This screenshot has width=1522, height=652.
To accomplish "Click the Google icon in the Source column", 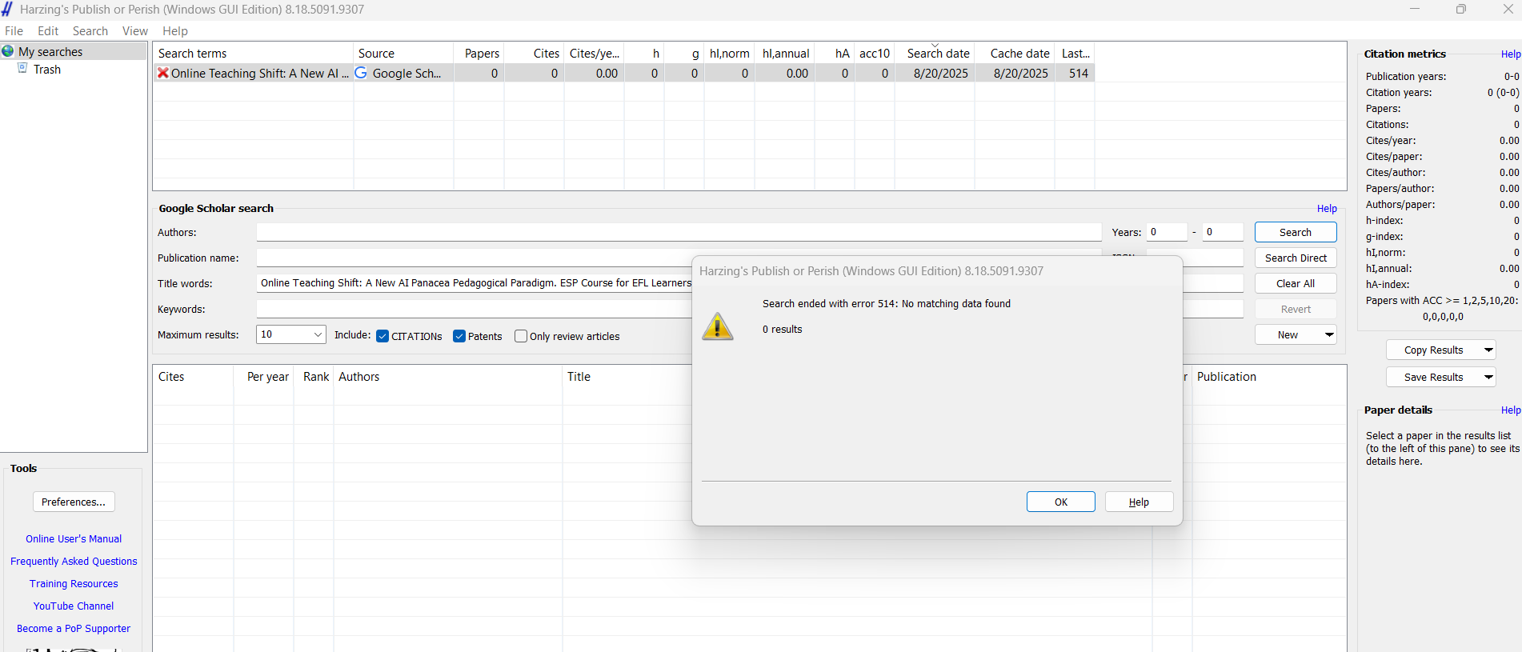I will point(361,73).
